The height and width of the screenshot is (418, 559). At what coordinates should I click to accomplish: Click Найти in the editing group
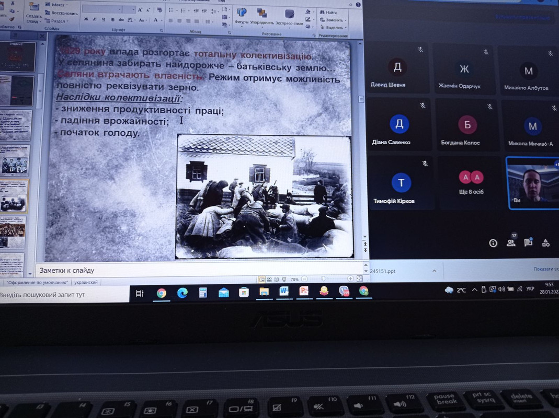click(x=328, y=13)
